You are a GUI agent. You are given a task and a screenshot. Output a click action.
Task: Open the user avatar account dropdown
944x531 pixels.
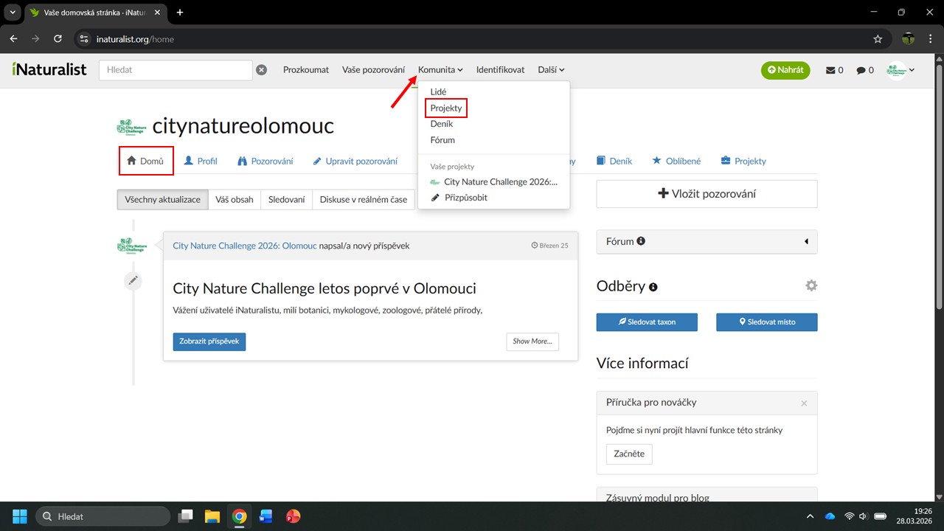[900, 70]
